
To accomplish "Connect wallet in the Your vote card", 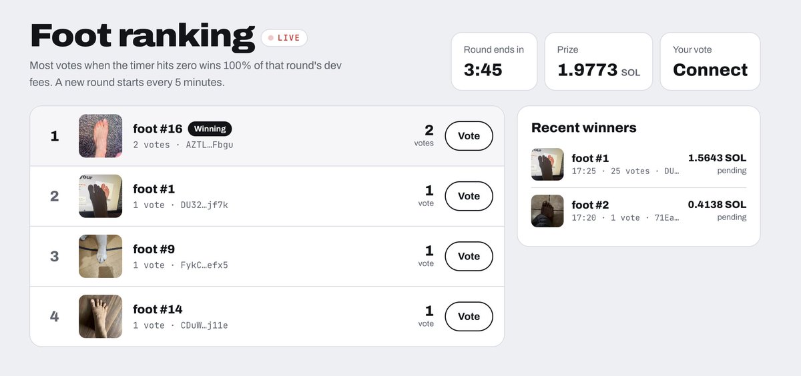I will [x=710, y=70].
